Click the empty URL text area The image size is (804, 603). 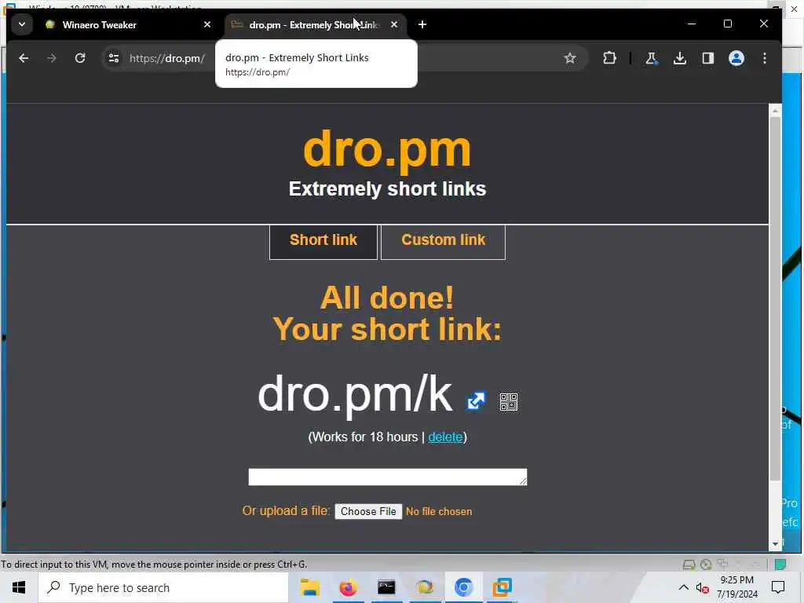click(x=388, y=477)
